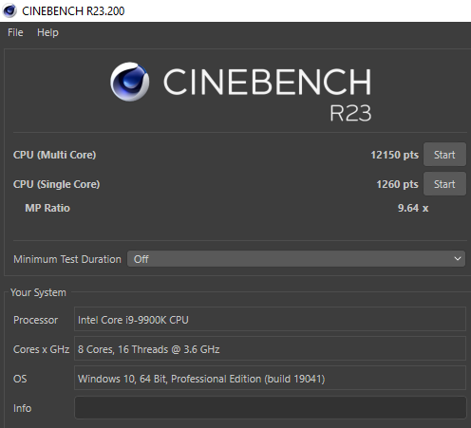
Task: Click the Cores x GHz field
Action: tap(270, 349)
